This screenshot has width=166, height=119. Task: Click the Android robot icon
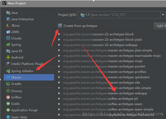pos(8,57)
